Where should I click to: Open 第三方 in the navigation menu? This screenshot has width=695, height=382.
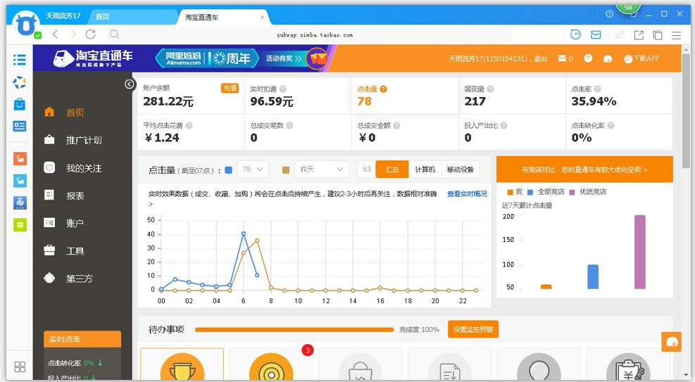click(79, 279)
